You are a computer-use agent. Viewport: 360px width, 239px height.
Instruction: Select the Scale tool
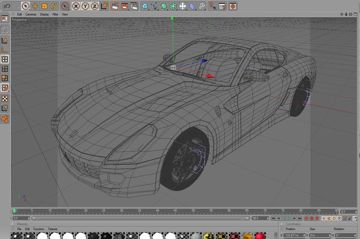(x=44, y=6)
